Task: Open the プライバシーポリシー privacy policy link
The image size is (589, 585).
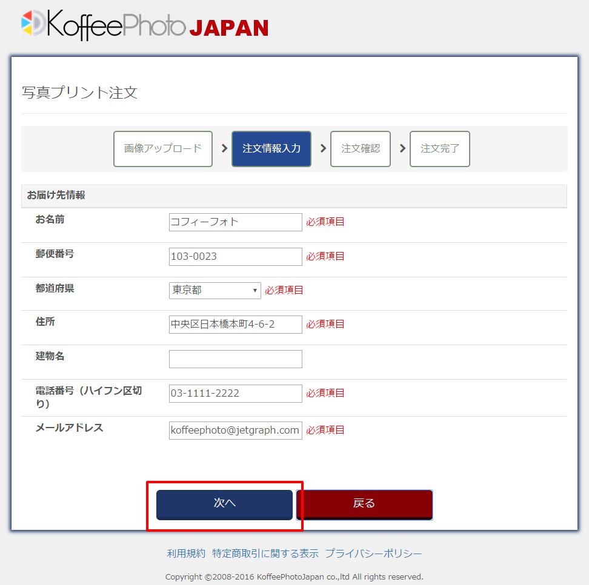Action: coord(373,553)
